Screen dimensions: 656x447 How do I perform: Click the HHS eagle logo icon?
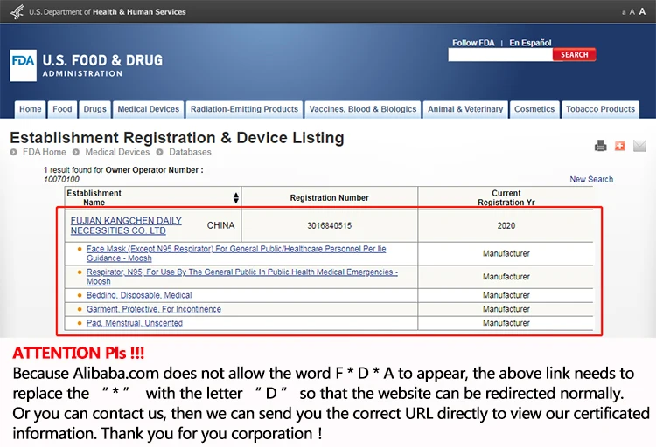click(14, 12)
